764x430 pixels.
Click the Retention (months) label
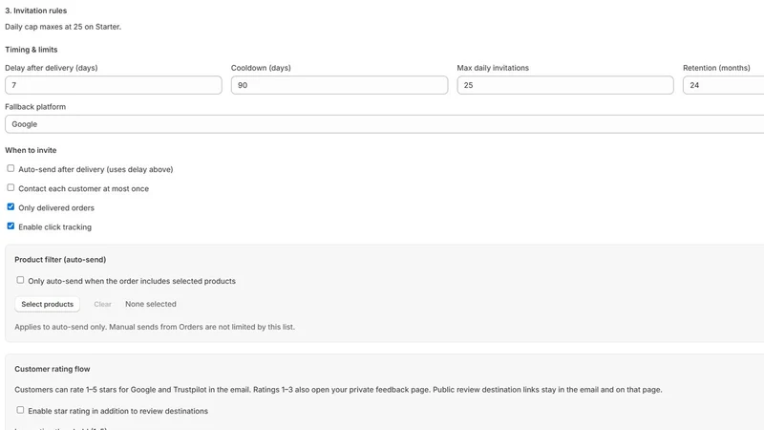[716, 68]
